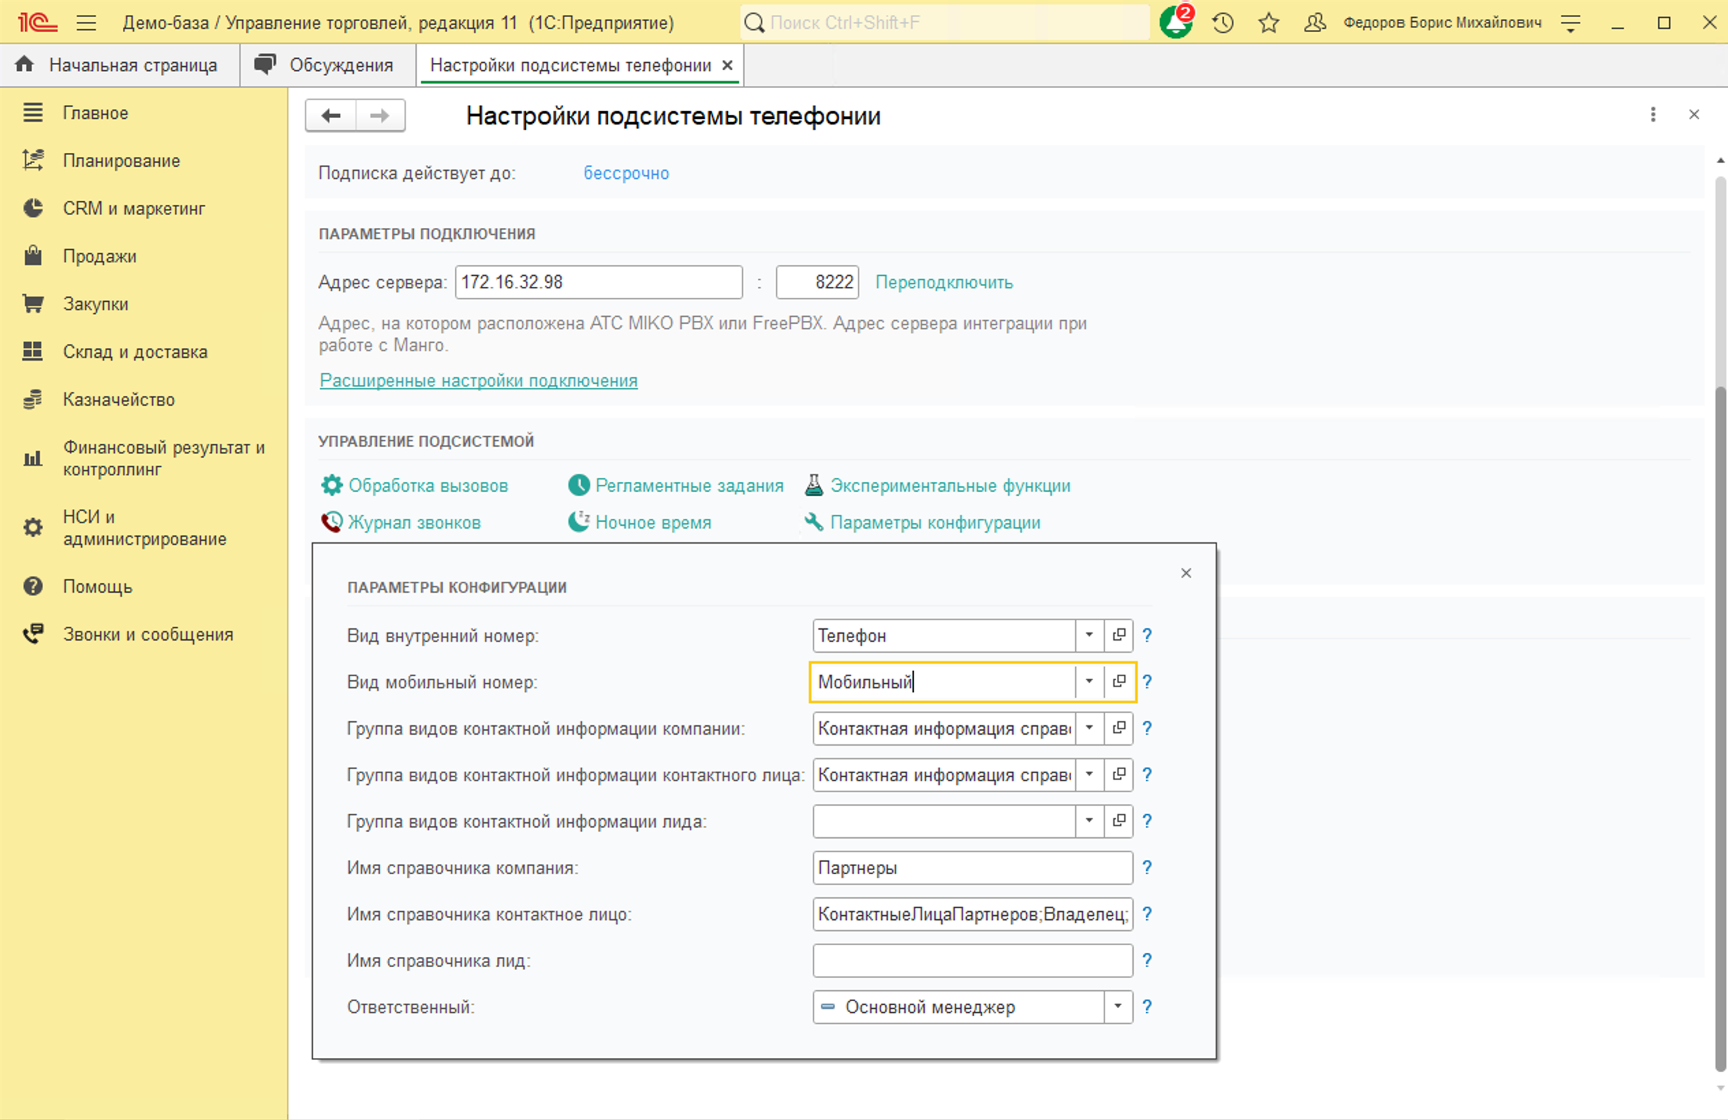The image size is (1728, 1120).
Task: Open the notifications bell icon
Action: [x=1175, y=22]
